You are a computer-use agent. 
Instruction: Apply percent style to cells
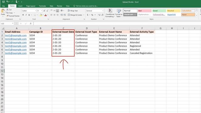[x=92, y=15]
